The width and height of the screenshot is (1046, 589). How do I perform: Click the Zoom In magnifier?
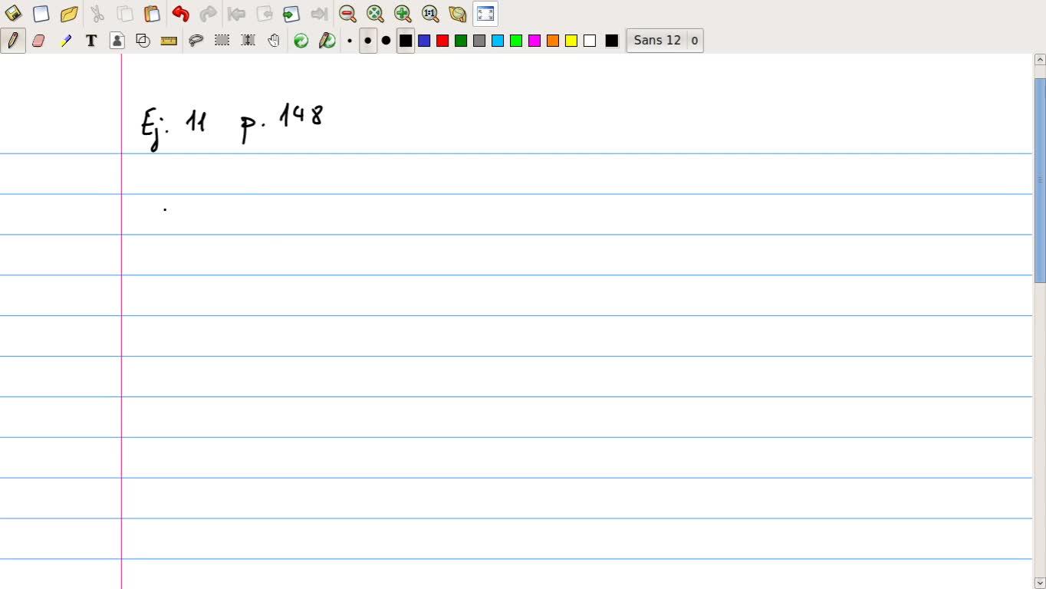pyautogui.click(x=403, y=14)
